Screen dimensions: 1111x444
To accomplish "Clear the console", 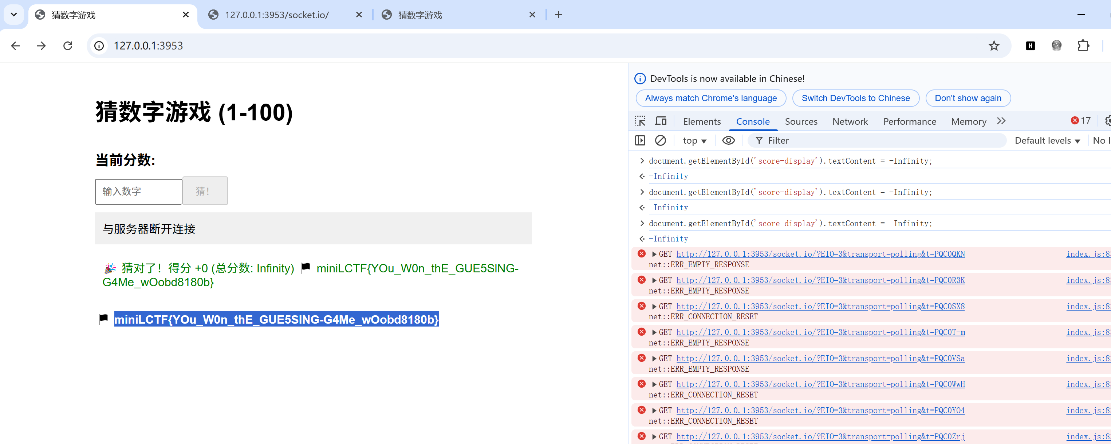I will pyautogui.click(x=660, y=140).
